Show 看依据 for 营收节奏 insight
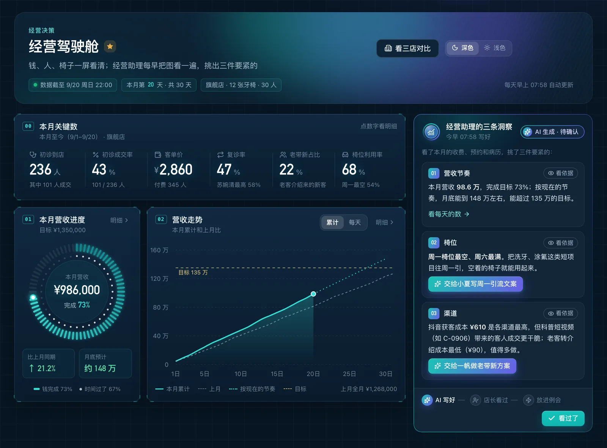This screenshot has height=448, width=607. 560,173
